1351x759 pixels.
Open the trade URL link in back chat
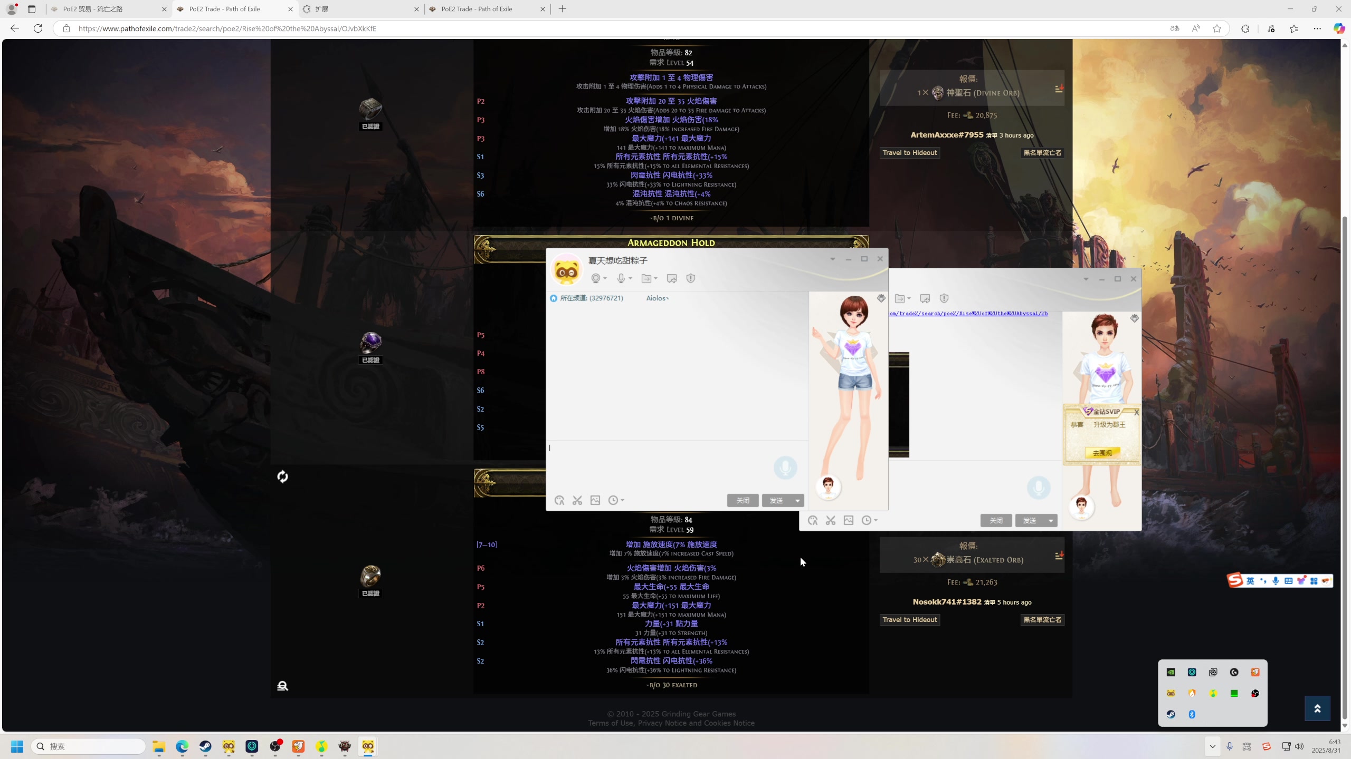[968, 314]
